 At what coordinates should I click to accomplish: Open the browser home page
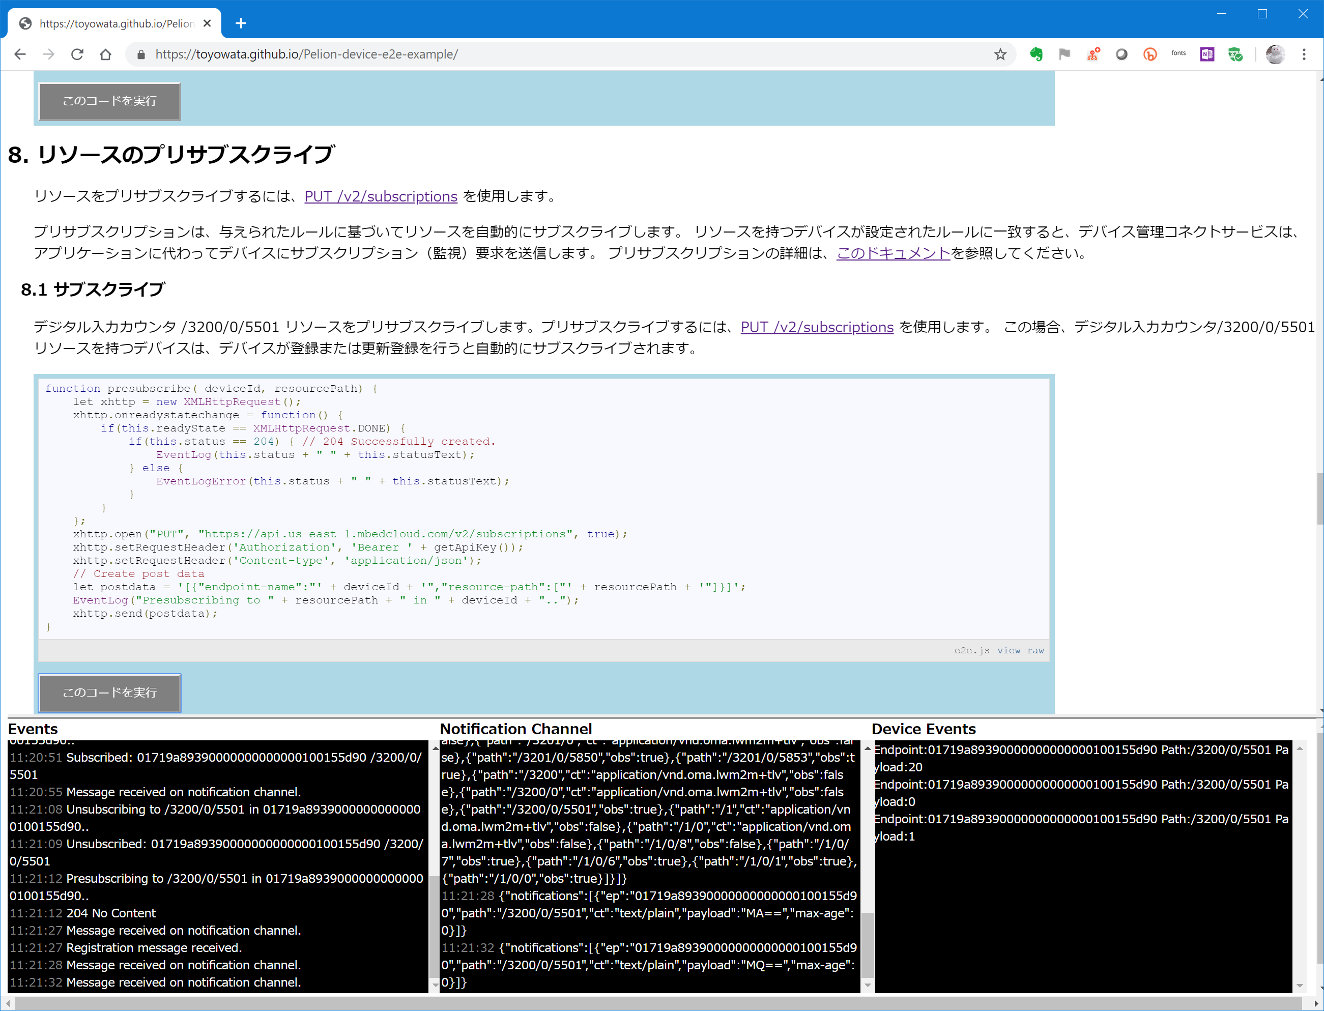click(x=106, y=54)
